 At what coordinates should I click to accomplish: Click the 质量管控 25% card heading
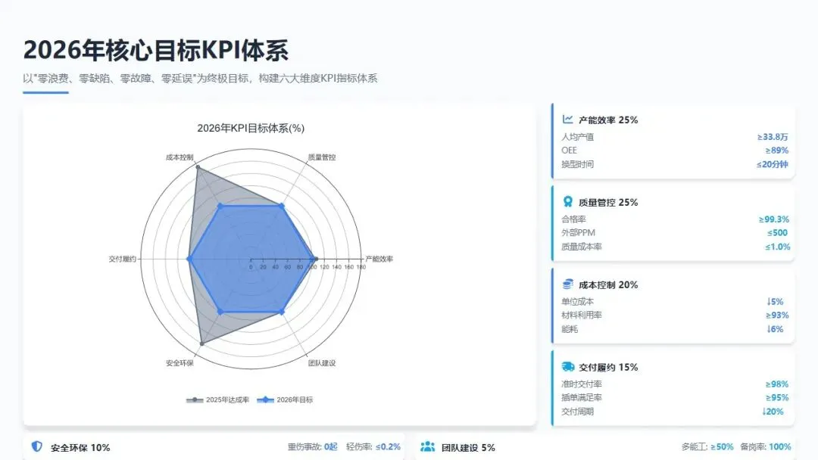coord(608,202)
